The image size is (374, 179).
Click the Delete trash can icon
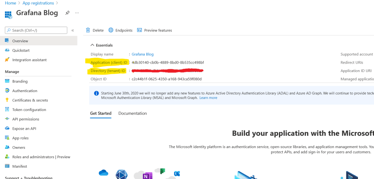coord(88,30)
